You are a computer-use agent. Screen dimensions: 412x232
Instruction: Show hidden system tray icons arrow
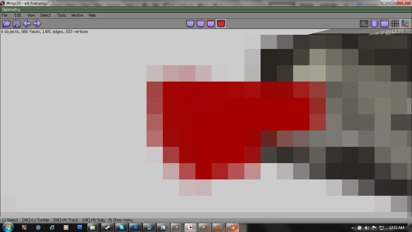click(353, 228)
